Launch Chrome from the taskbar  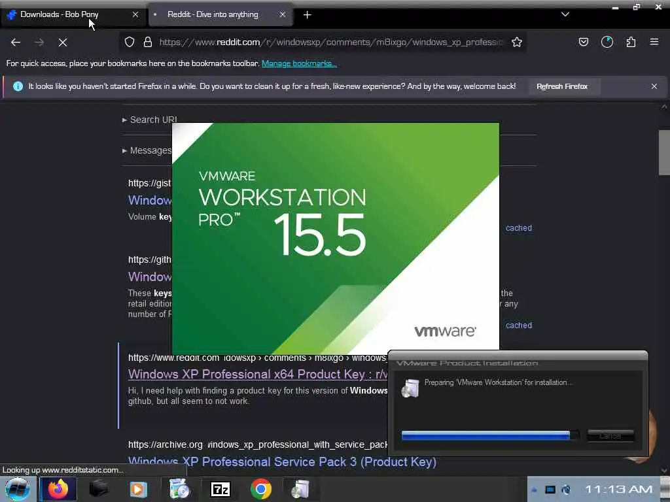261,489
